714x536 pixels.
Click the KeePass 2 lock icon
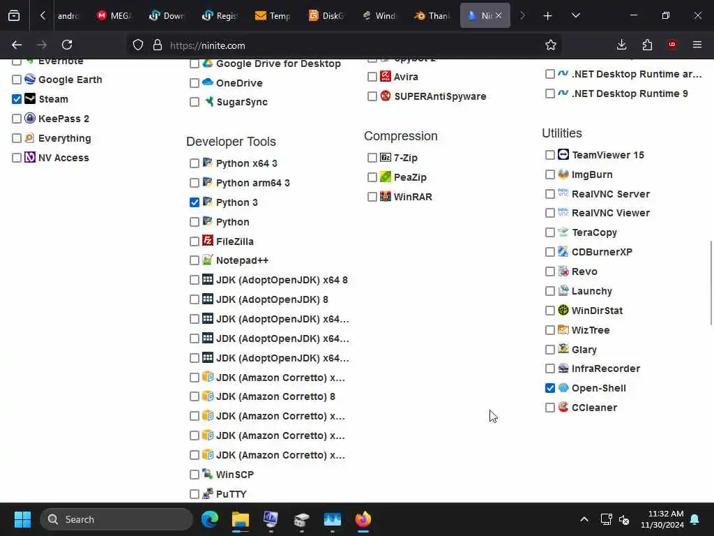coord(30,118)
